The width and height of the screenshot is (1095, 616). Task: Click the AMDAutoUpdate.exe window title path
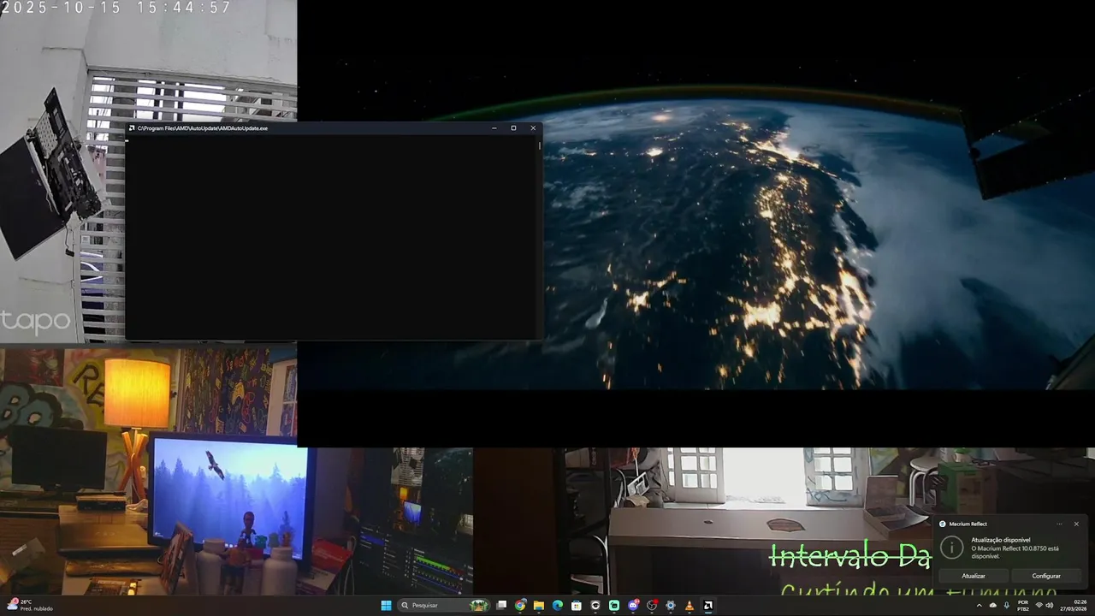[203, 128]
